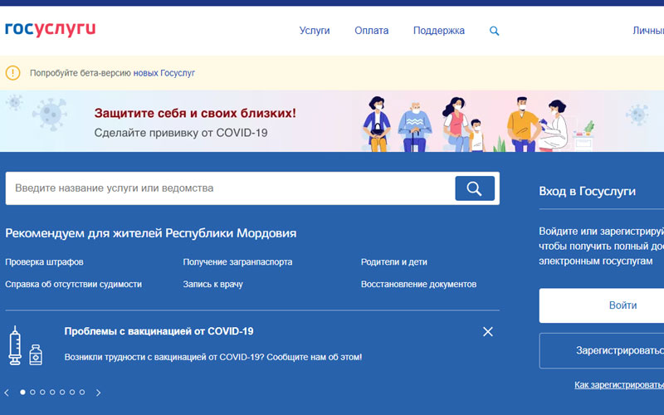Click the syringe and vial vaccination icon
This screenshot has height=415, width=664.
click(26, 346)
